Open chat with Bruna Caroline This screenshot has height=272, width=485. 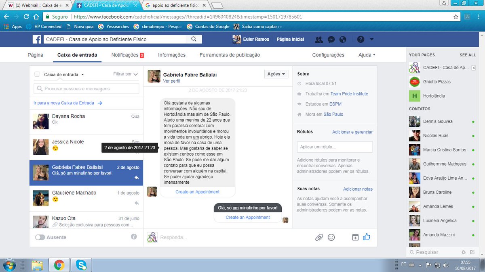[442, 192]
